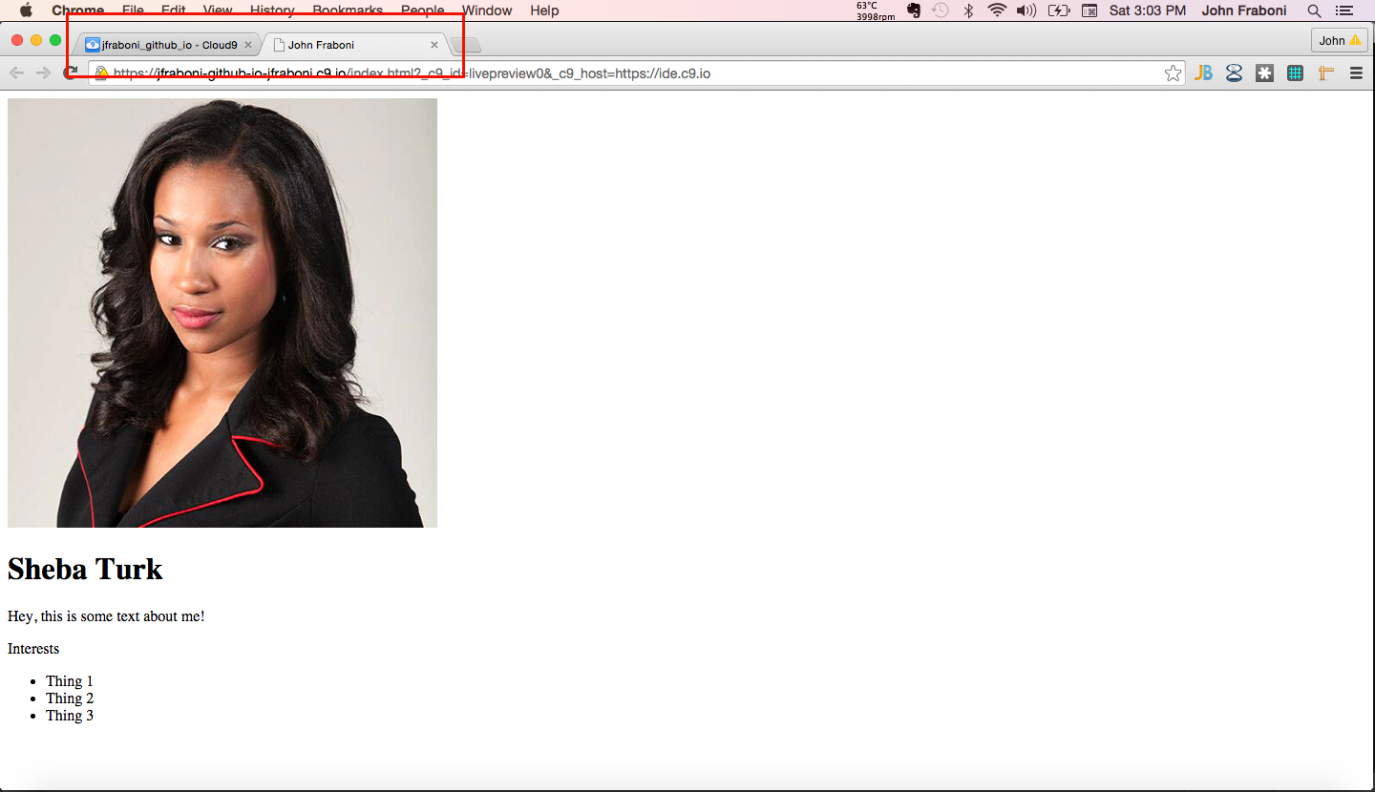Open the keyboard viewer menu bar icon
Viewport: 1375px width, 792px height.
pyautogui.click(x=1089, y=10)
